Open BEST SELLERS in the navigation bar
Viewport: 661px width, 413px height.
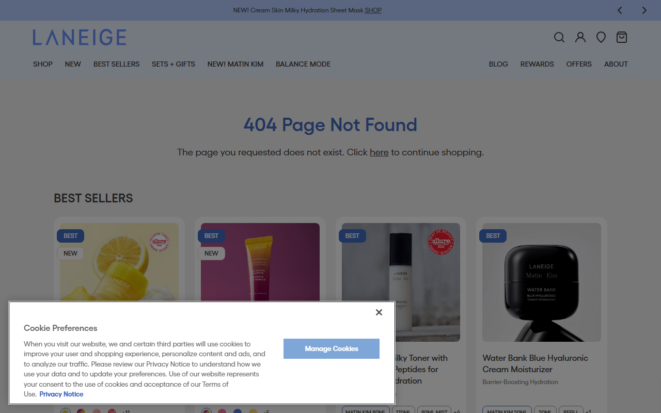point(117,64)
